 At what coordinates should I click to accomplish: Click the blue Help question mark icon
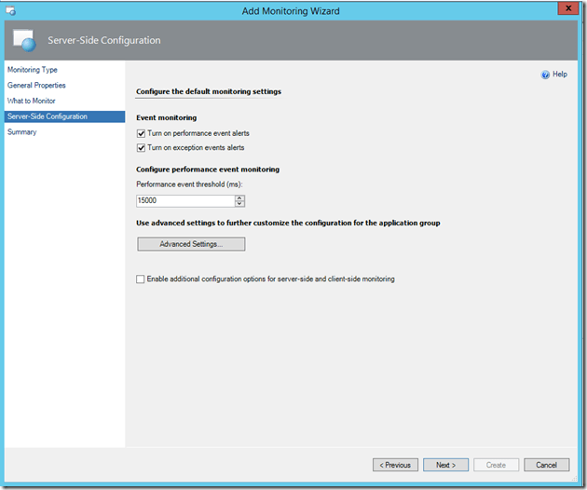coord(545,75)
